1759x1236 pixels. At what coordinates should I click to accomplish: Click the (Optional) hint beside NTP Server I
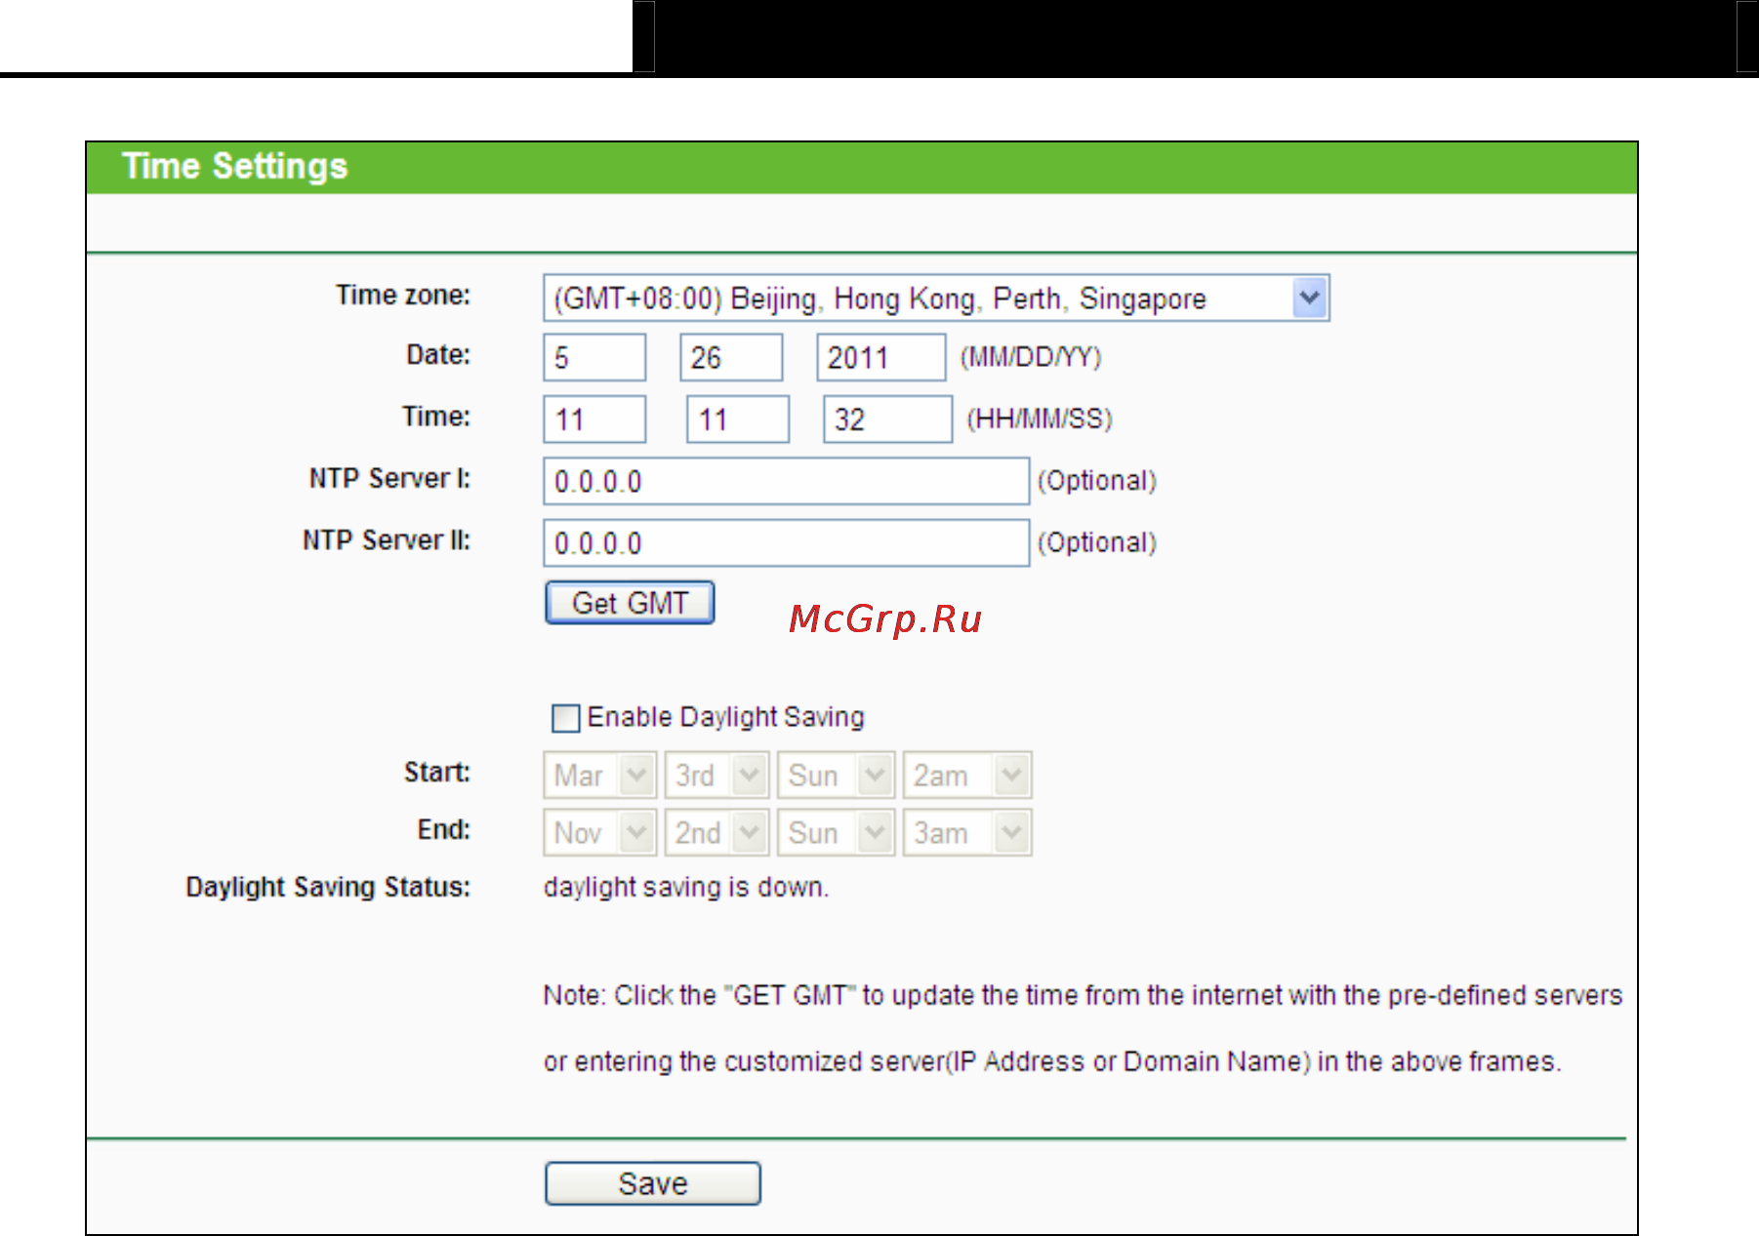coord(1096,481)
